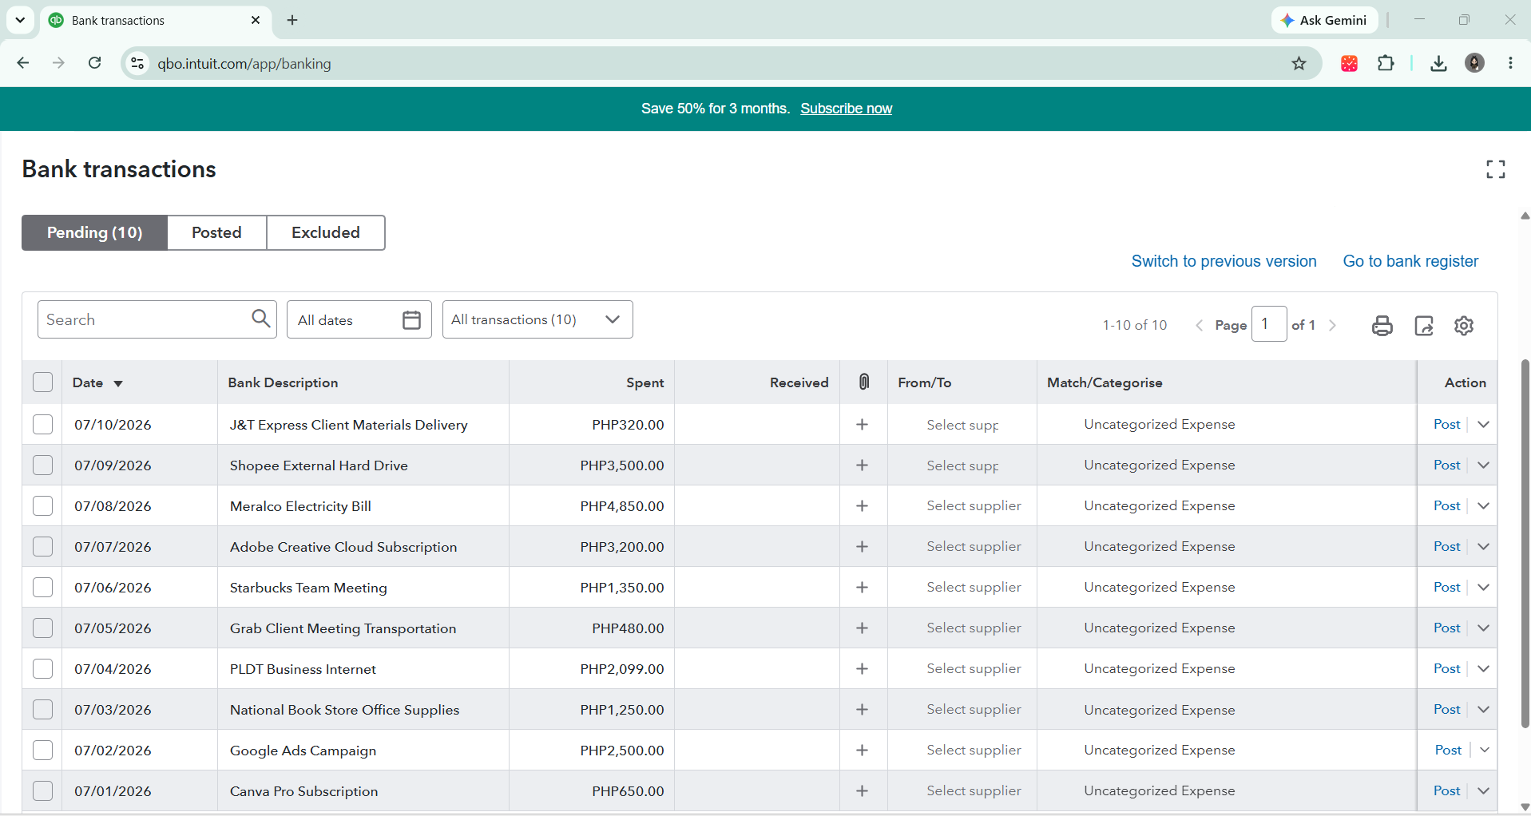Go to previous page of transactions

pos(1199,325)
